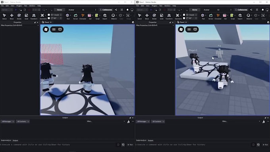Insert a Part in left window
Image resolution: width=270 pixels, height=152 pixels.
[x=67, y=16]
